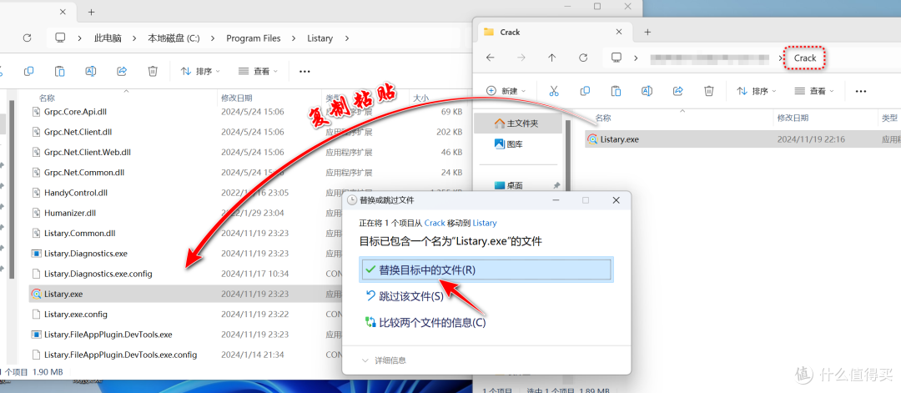Refresh the Crack folder window
The width and height of the screenshot is (901, 393).
pyautogui.click(x=583, y=58)
